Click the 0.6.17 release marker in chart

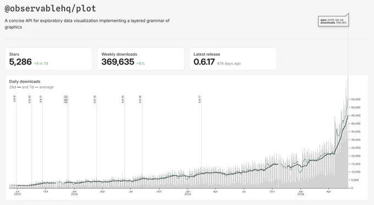(200, 99)
